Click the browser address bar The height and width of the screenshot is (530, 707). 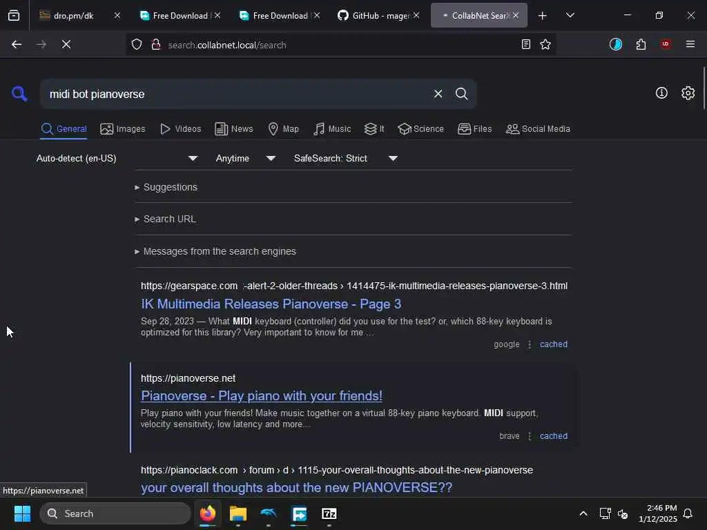[x=340, y=45]
